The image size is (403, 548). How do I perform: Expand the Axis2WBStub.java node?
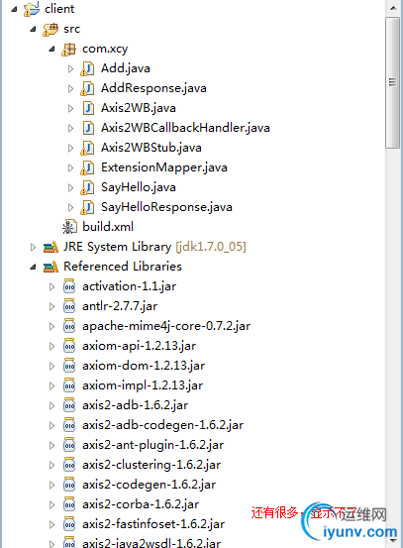70,149
